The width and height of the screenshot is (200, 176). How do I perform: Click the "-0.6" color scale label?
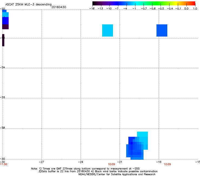(152, 9)
